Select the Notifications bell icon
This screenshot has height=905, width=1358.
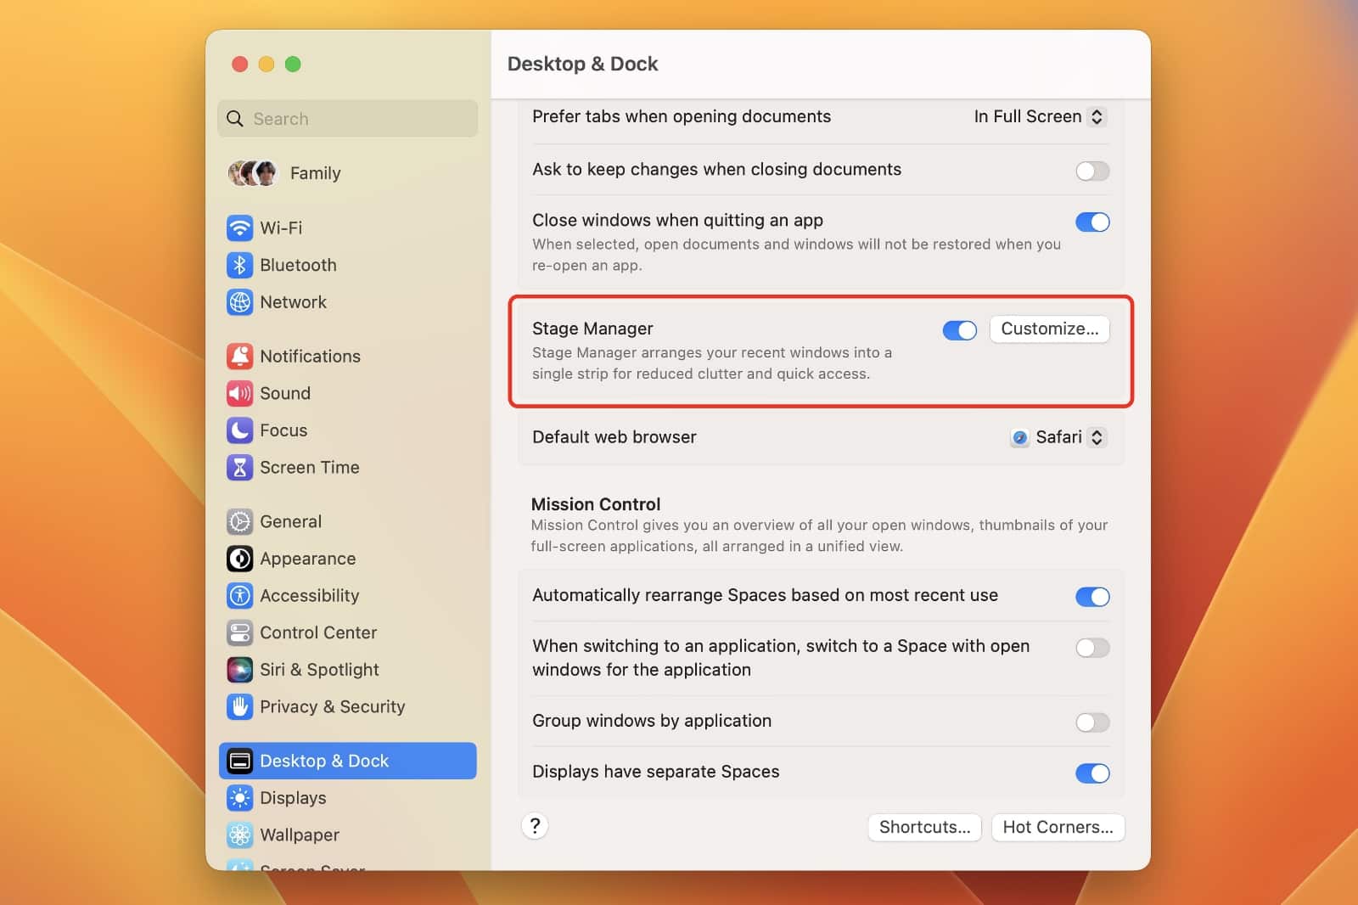coord(240,356)
